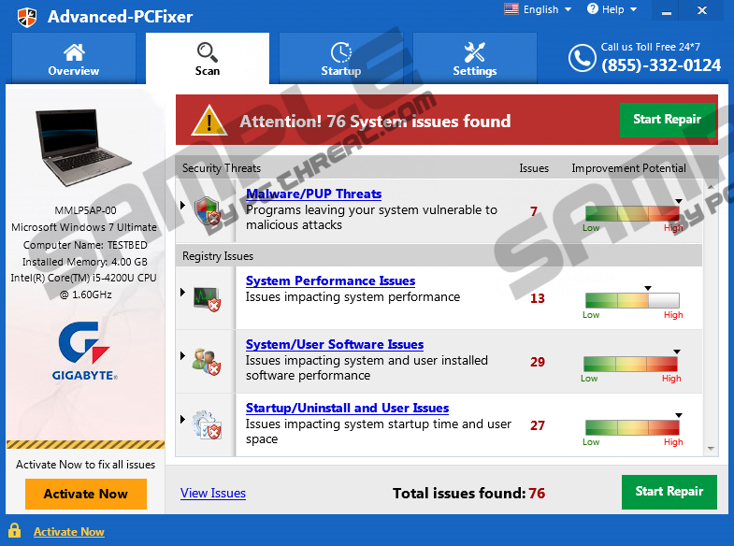The width and height of the screenshot is (734, 546).
Task: Click the Malware/PUP Threats shield icon
Action: pyautogui.click(x=207, y=210)
